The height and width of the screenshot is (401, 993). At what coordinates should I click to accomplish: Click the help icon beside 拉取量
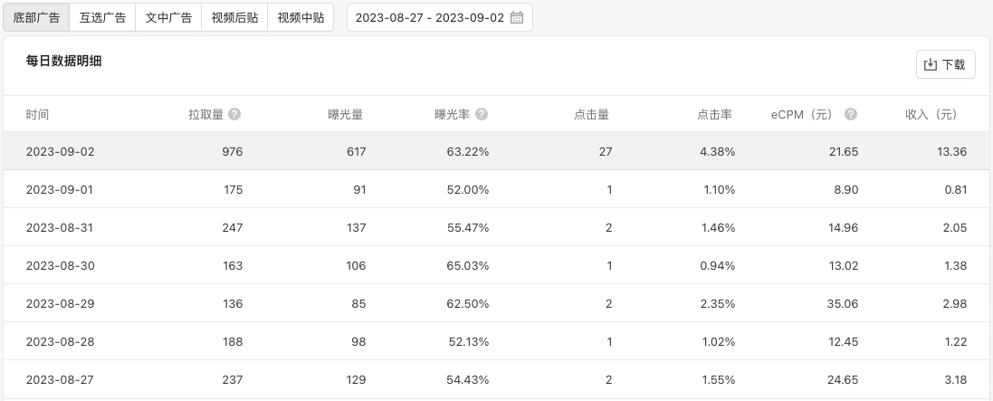[x=234, y=114]
